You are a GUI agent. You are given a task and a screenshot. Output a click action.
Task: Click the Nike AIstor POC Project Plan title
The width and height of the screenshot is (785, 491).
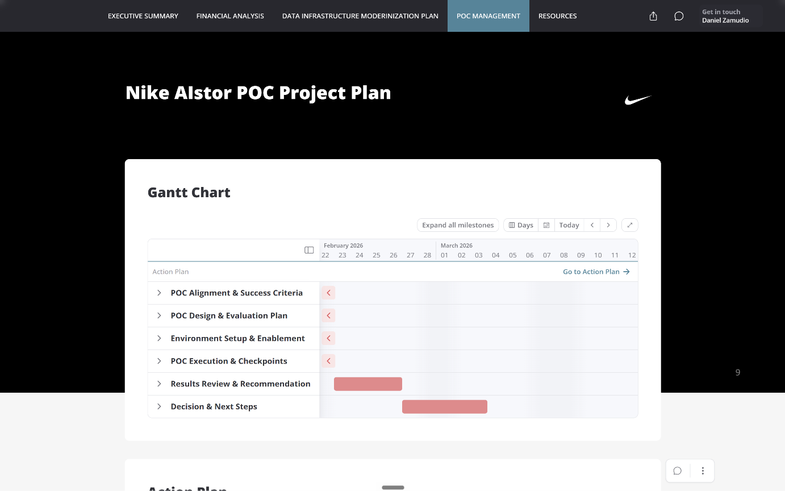pos(258,93)
